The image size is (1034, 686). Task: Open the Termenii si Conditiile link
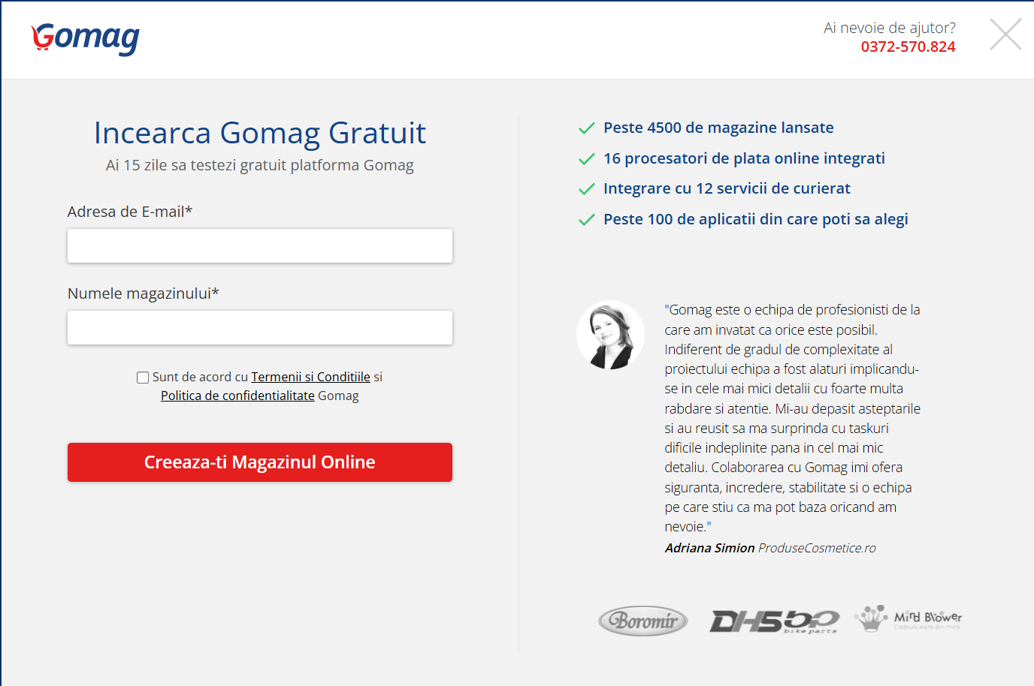[x=311, y=377]
